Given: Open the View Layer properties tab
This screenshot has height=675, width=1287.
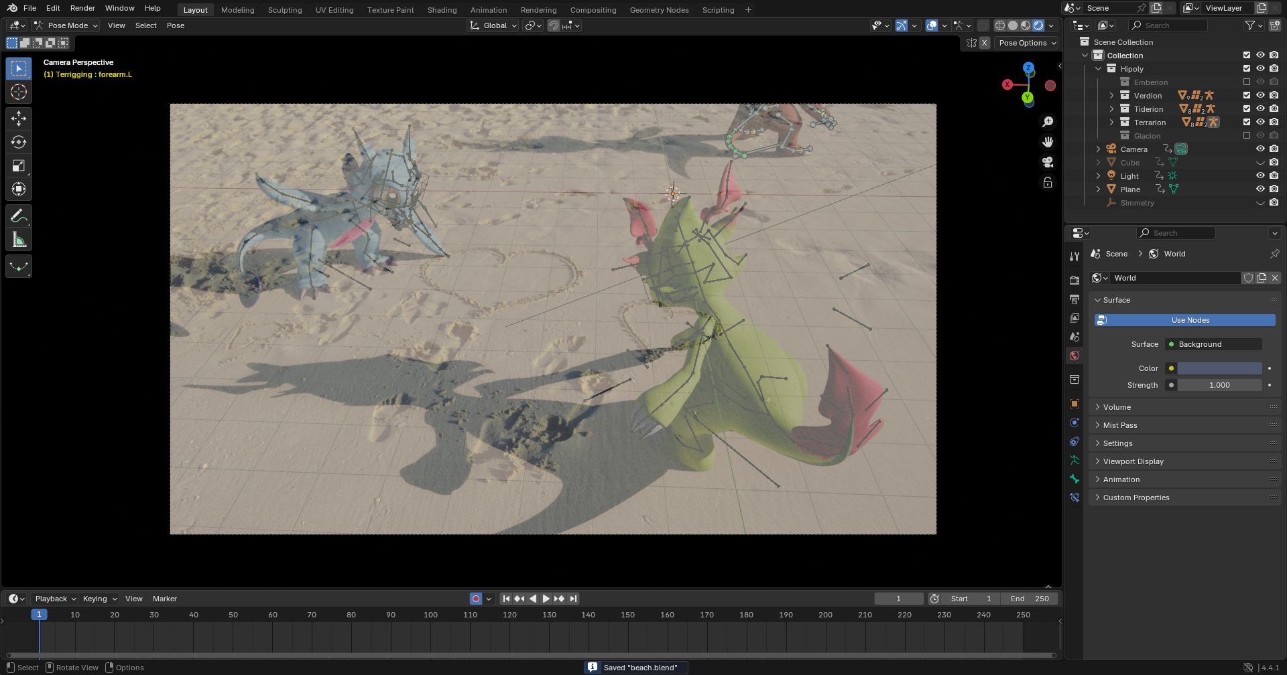Looking at the screenshot, I should [x=1075, y=317].
